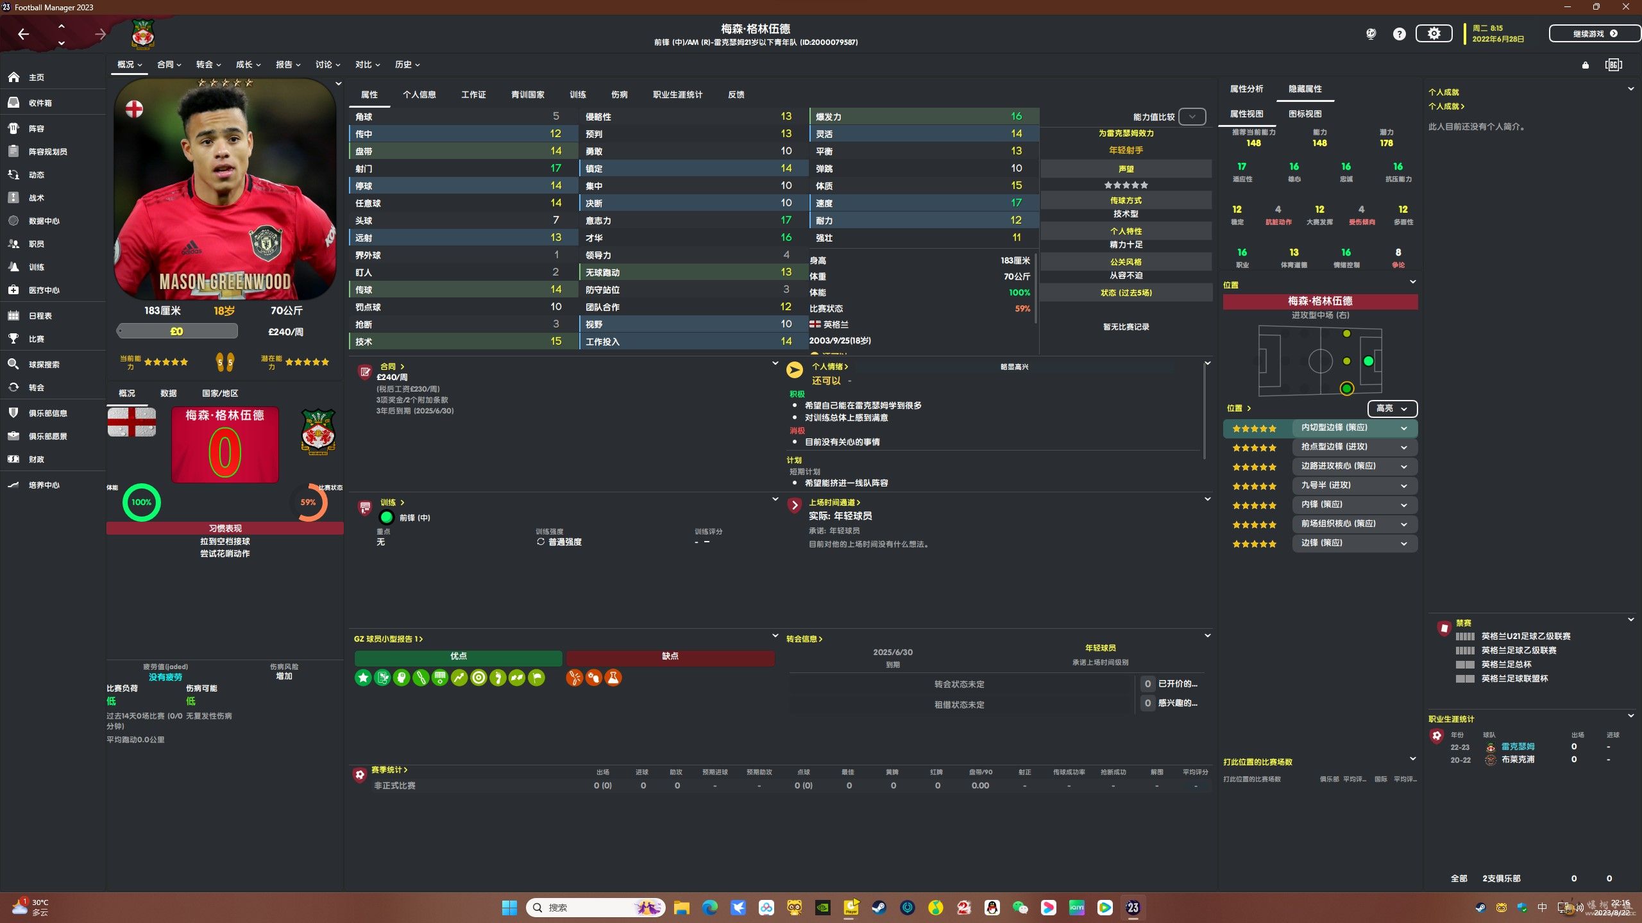Image resolution: width=1642 pixels, height=923 pixels.
Task: Switch to the 数据 tab under the photo
Action: 168,393
